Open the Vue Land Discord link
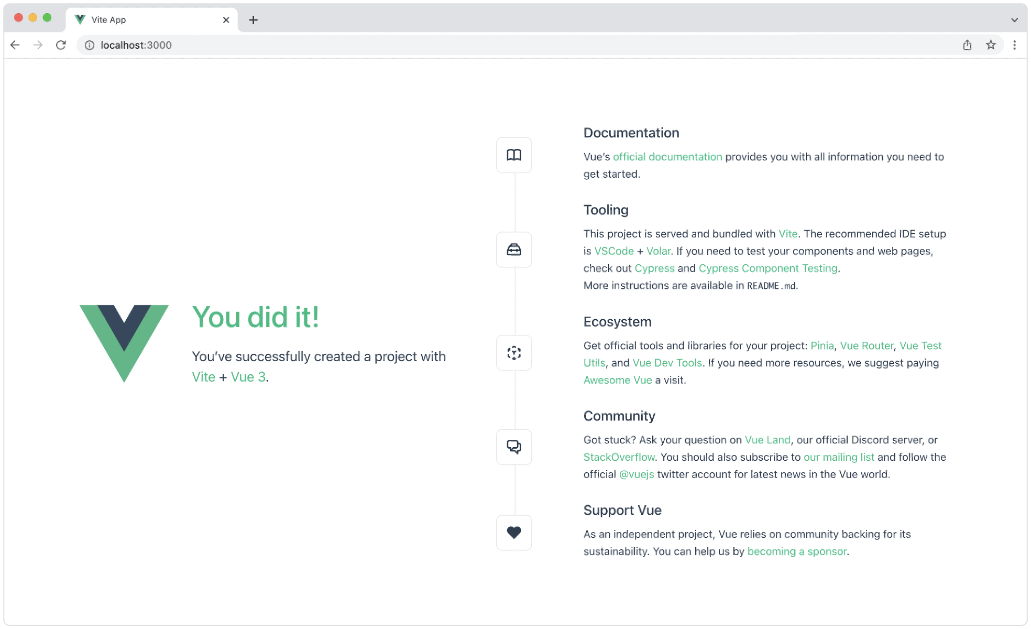The width and height of the screenshot is (1031, 629). click(x=767, y=440)
